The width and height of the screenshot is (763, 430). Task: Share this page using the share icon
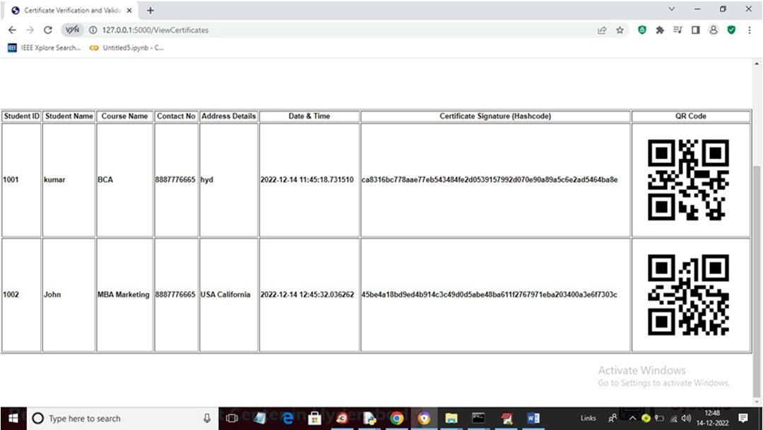(602, 30)
